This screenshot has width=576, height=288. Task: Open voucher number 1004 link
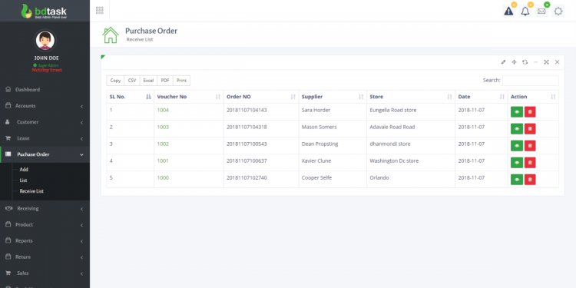[x=163, y=110]
